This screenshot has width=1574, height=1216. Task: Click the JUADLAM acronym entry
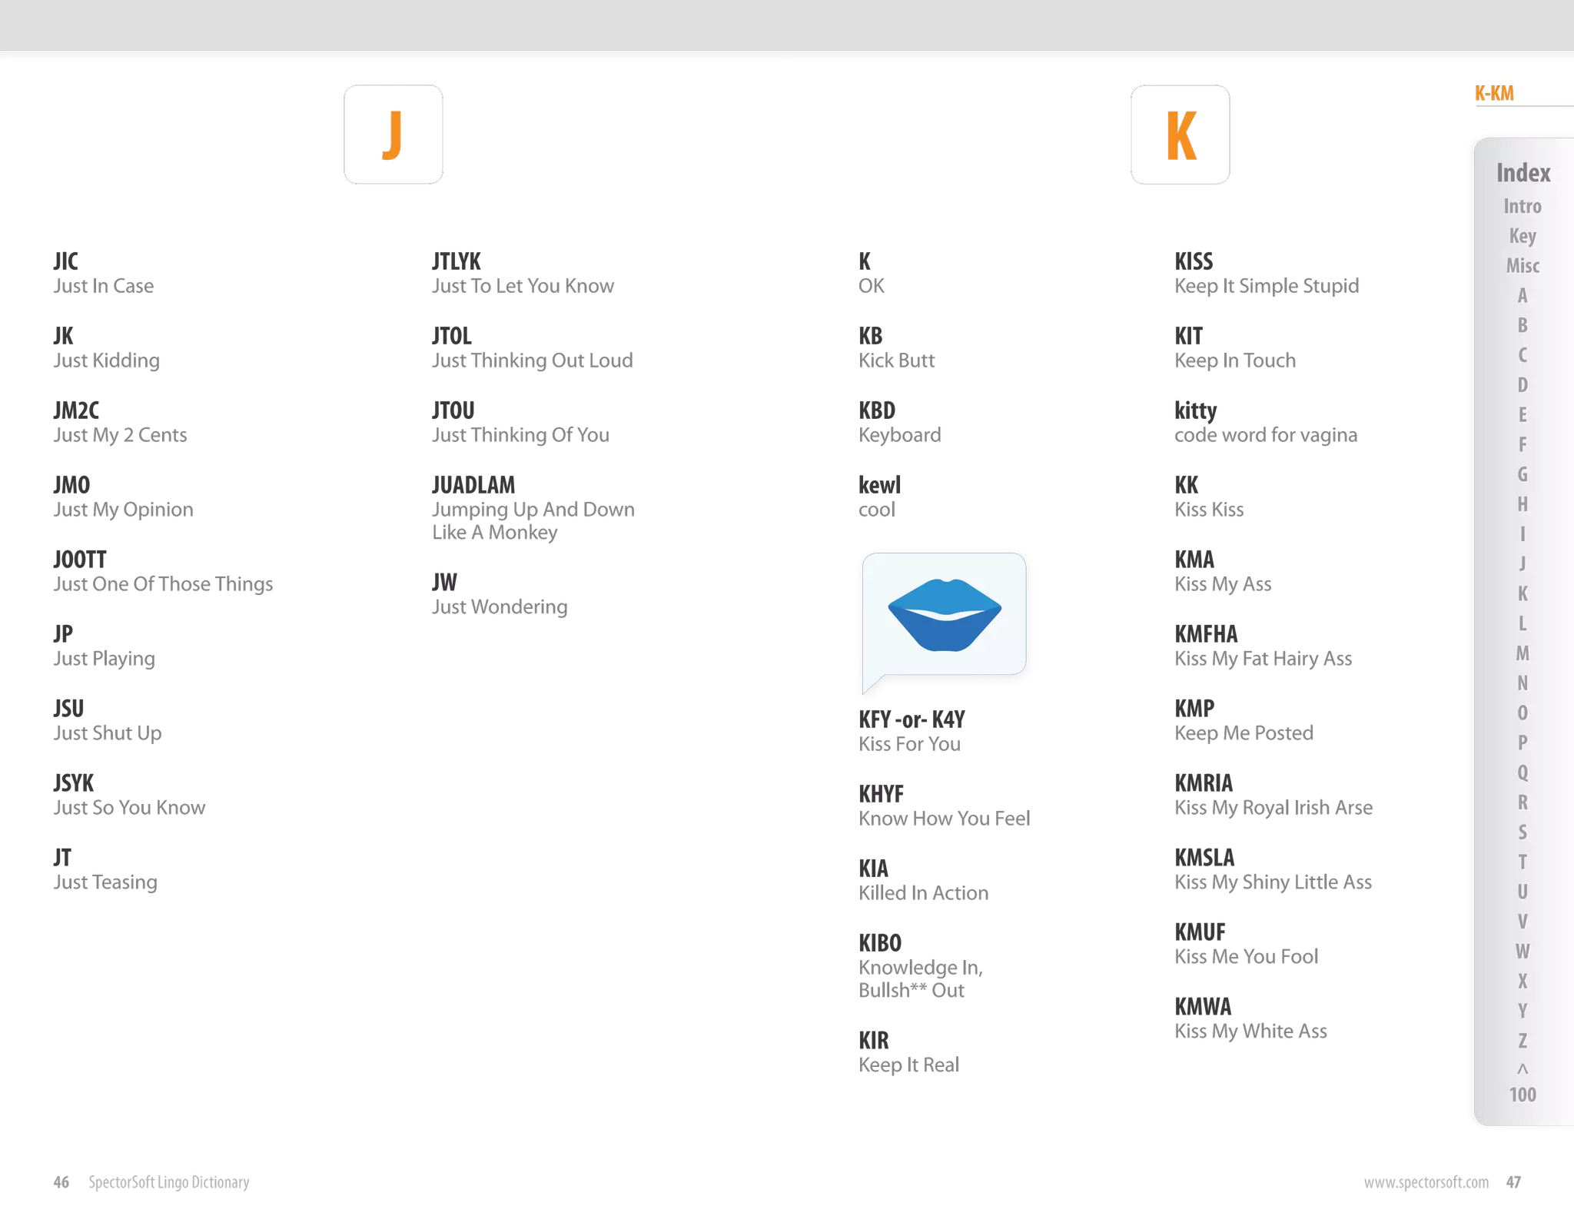tap(473, 485)
